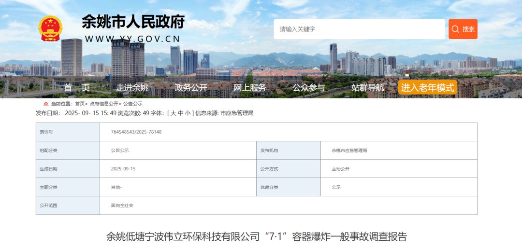Open the 首页 navigation menu item

point(77,88)
